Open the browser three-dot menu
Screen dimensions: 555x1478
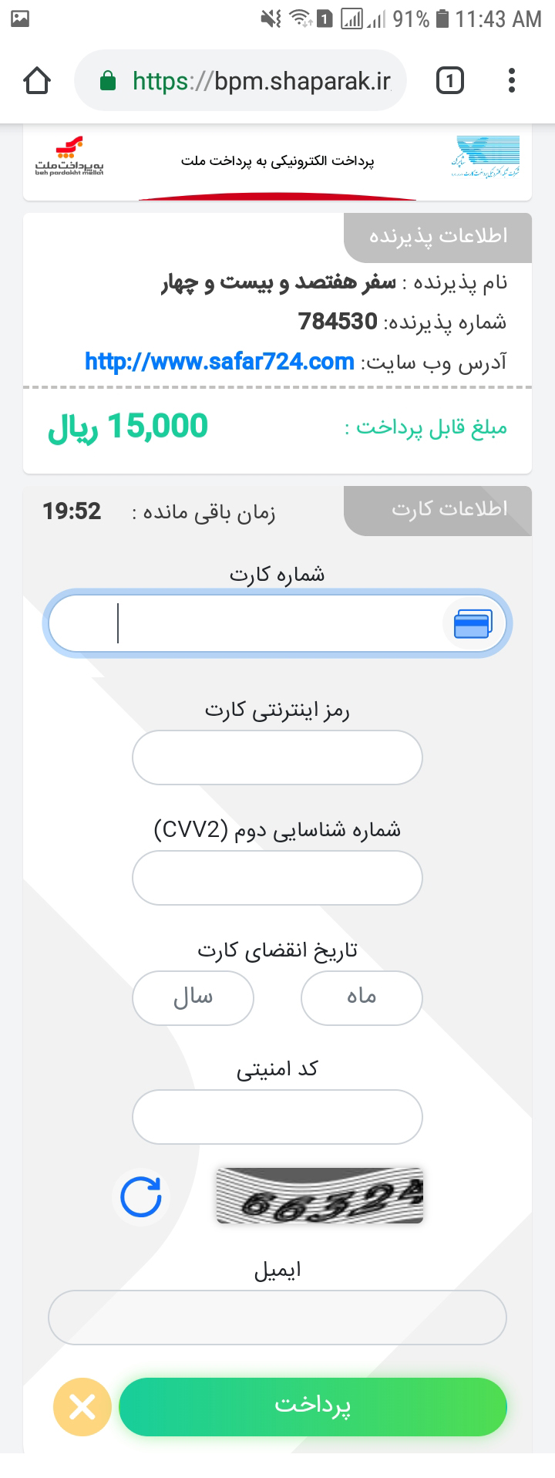coord(512,81)
